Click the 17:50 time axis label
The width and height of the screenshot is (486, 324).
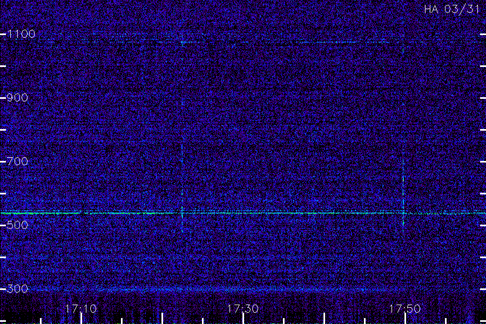click(405, 308)
